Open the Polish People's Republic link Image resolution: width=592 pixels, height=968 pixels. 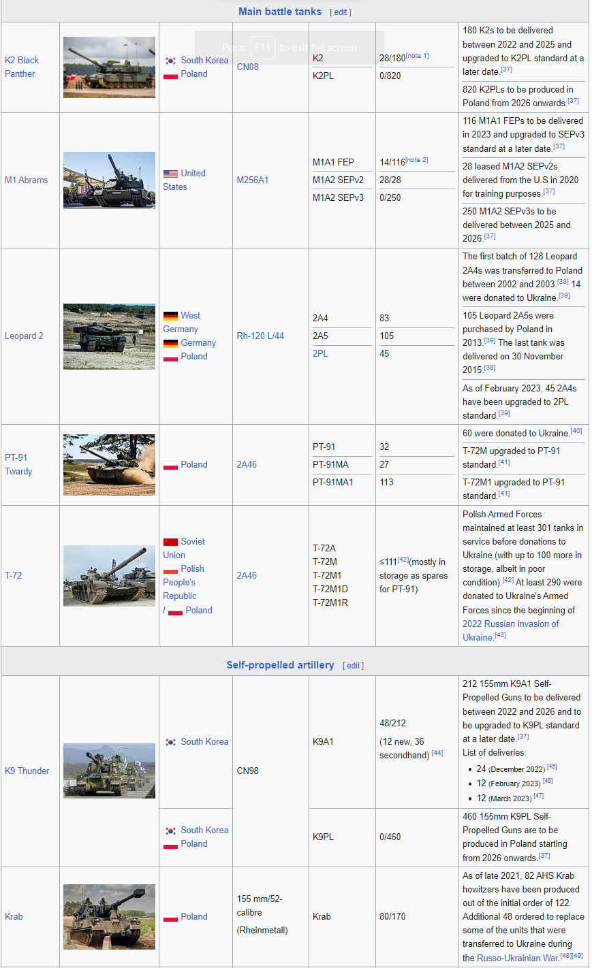(x=184, y=582)
